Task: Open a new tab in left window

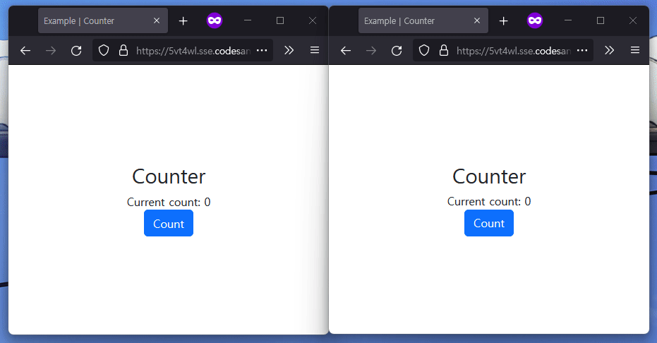Action: pos(183,21)
